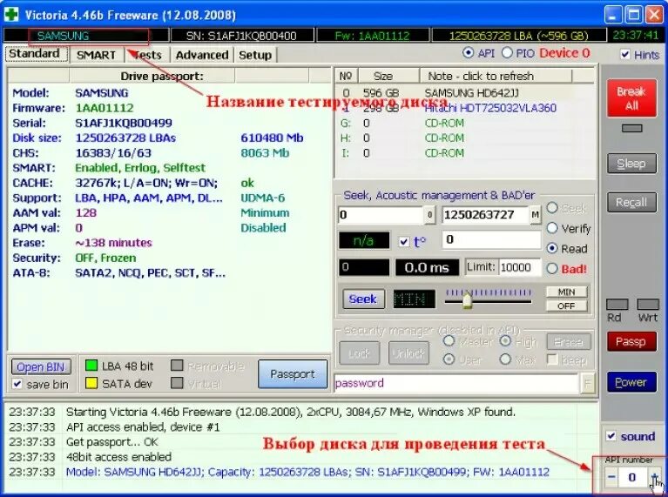668x497 pixels.
Task: Switch to the Tests tab
Action: (x=147, y=55)
